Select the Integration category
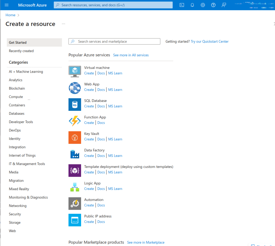 (17, 147)
